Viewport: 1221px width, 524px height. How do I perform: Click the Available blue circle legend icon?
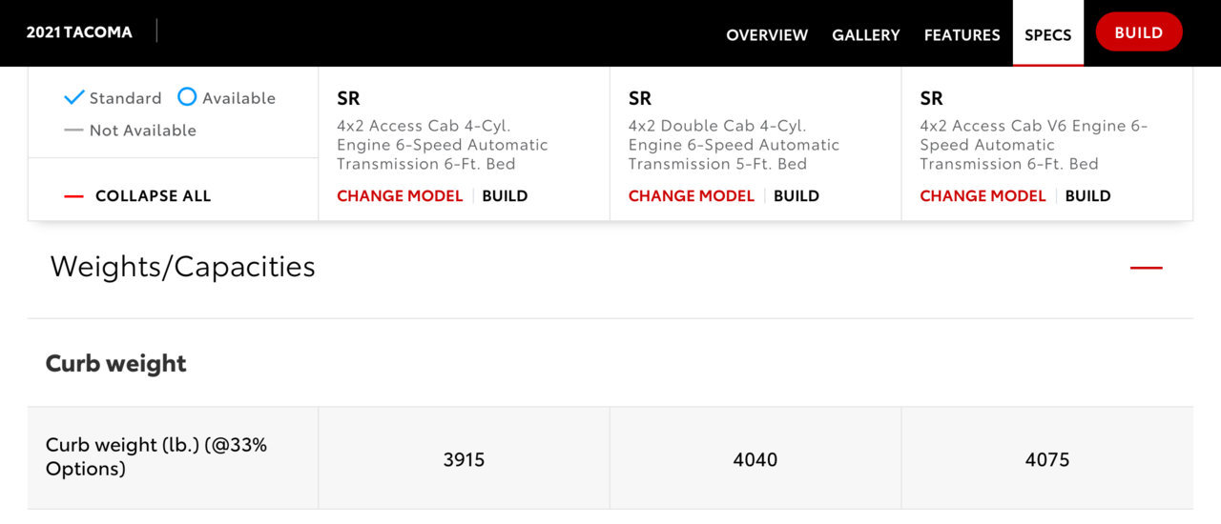(x=187, y=97)
